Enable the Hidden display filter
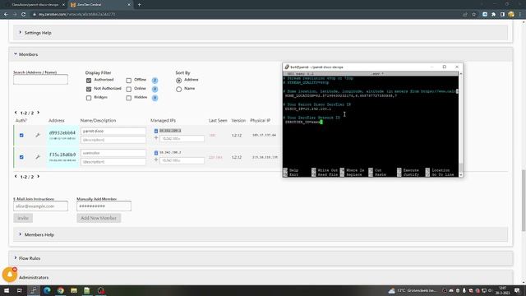The image size is (526, 296). pyautogui.click(x=128, y=98)
